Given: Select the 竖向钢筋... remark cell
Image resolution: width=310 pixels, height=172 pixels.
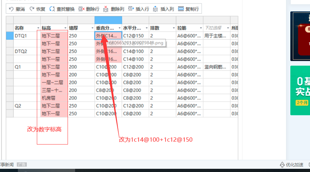Looking at the screenshot, I should click(x=217, y=67).
